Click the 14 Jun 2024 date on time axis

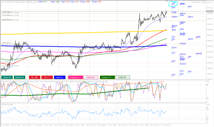coord(5,125)
